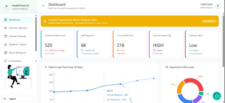Click the No active threats text
Image resolution: width=225 pixels, height=103 pixels.
(196, 54)
